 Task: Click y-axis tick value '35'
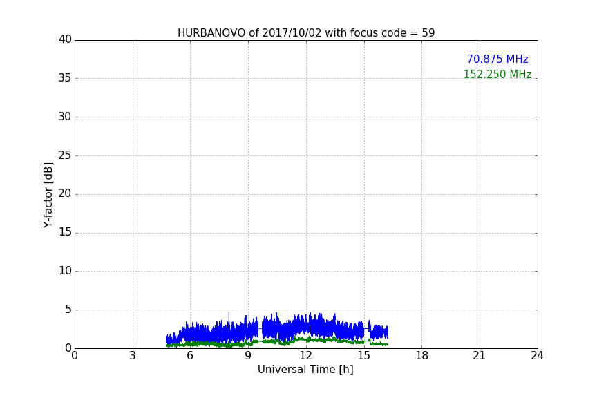[65, 78]
